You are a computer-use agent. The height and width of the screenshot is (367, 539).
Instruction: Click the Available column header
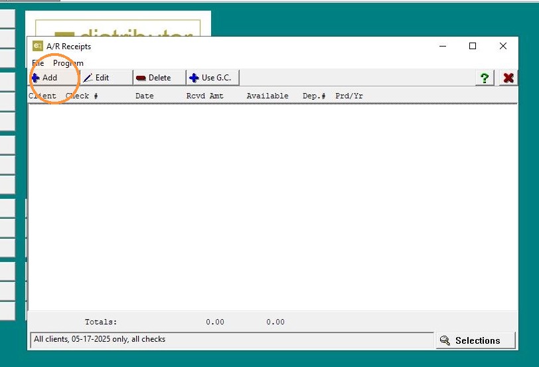click(268, 96)
